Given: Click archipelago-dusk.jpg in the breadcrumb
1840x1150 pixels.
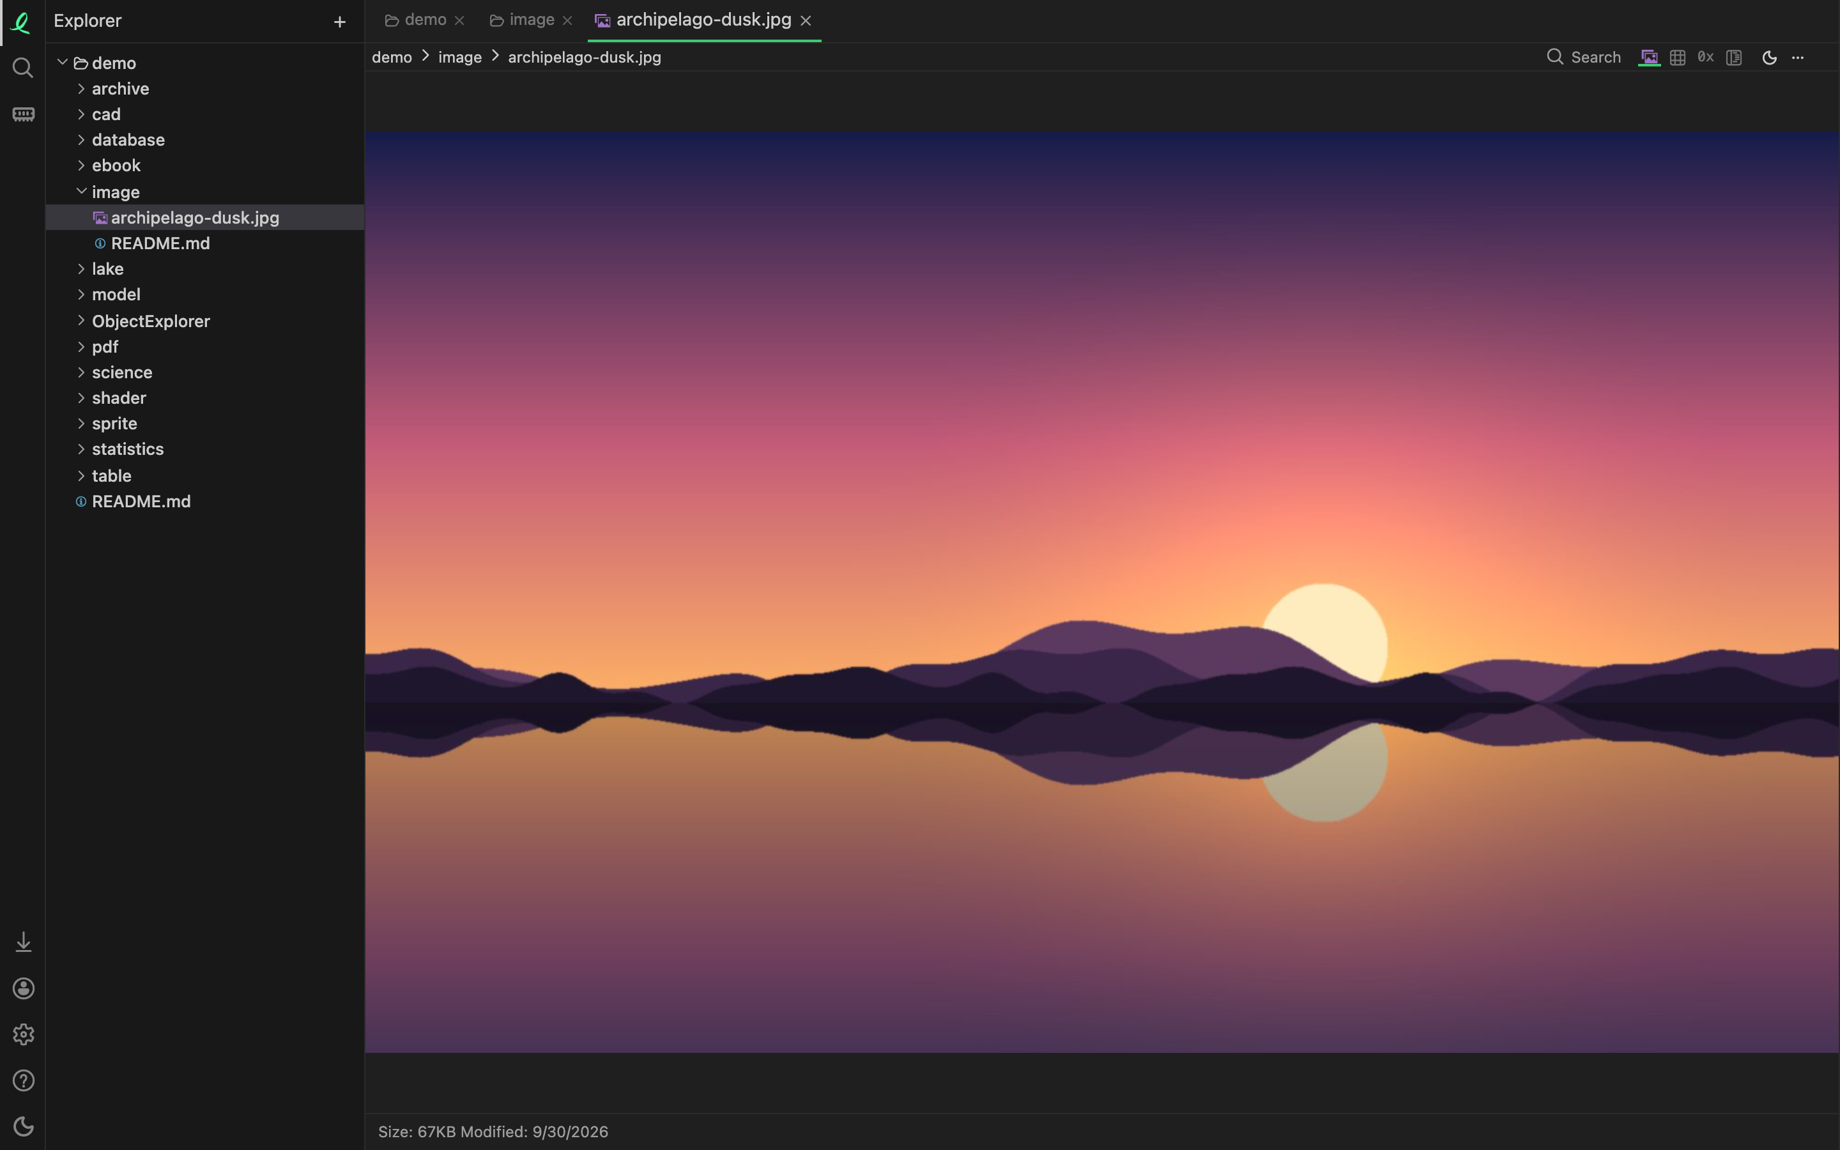Looking at the screenshot, I should pyautogui.click(x=585, y=57).
